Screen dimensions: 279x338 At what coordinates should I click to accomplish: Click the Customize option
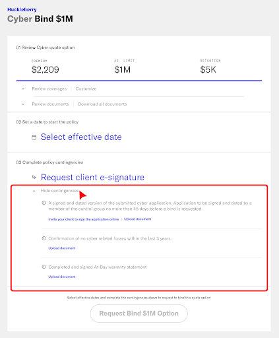[86, 89]
